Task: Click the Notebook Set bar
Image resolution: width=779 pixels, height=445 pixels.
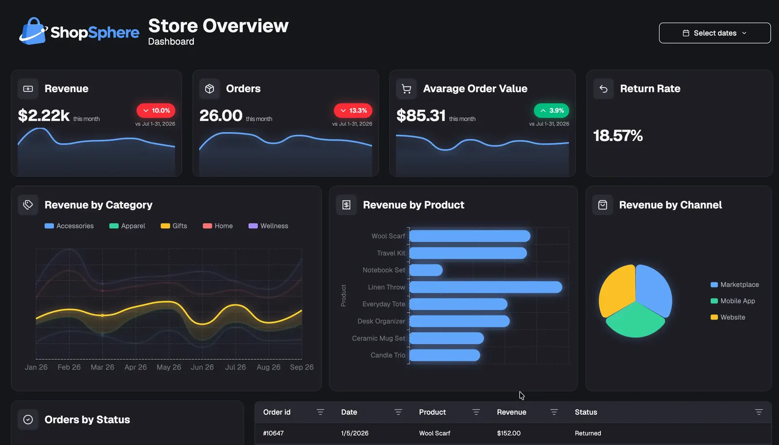Action: (x=426, y=270)
